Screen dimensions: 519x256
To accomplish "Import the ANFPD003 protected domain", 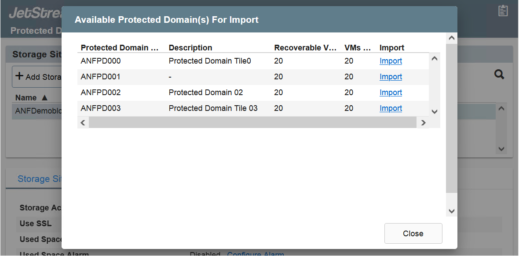I will click(391, 108).
